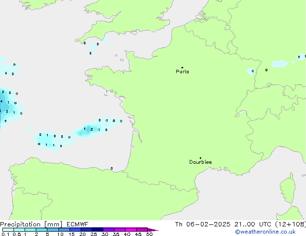Pick the 5–10 mm blue legend swatch
The width and height of the screenshot is (306, 236).
point(53,230)
